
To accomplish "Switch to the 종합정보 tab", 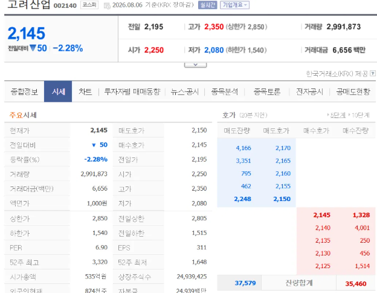I will (x=24, y=91).
